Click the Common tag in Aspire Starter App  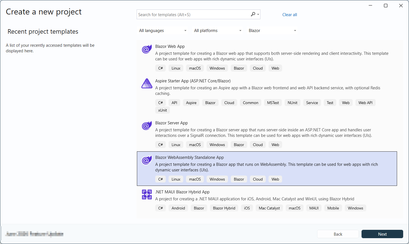tap(250, 103)
